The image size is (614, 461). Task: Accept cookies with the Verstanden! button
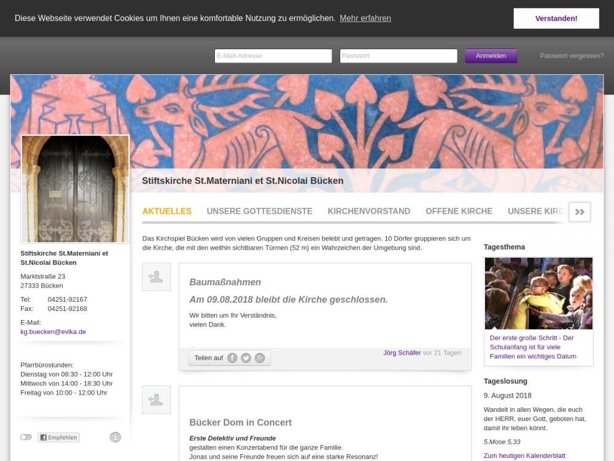pyautogui.click(x=556, y=18)
